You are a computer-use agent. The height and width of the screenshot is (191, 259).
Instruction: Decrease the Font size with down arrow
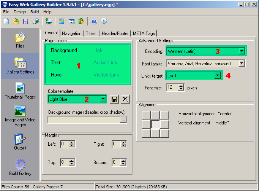click(x=181, y=89)
